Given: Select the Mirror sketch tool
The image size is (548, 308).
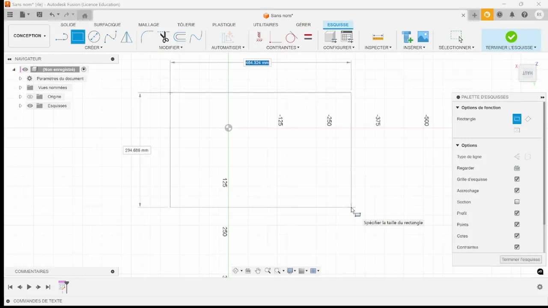Looking at the screenshot, I should (126, 37).
